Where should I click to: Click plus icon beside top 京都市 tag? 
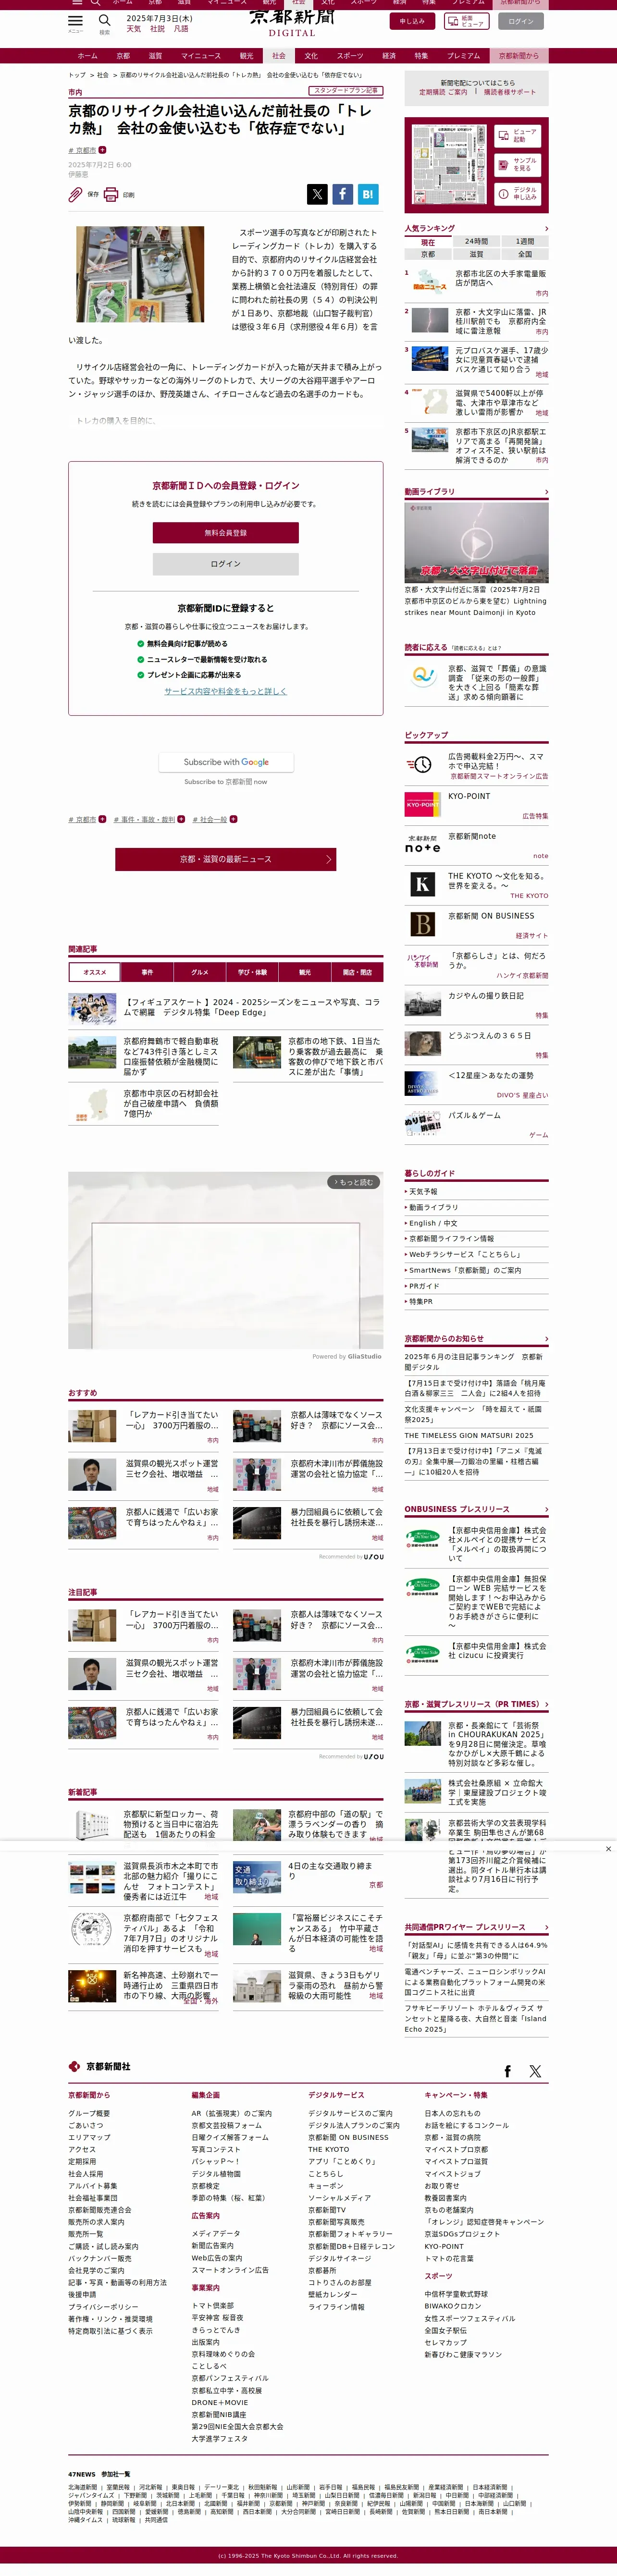coord(102,150)
